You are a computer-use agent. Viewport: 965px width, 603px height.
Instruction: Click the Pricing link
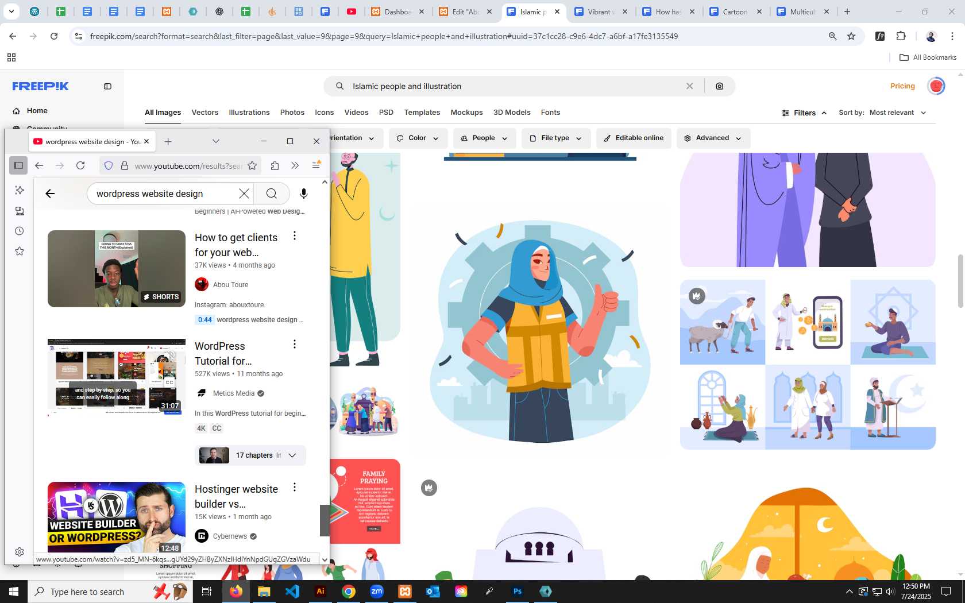click(x=902, y=86)
